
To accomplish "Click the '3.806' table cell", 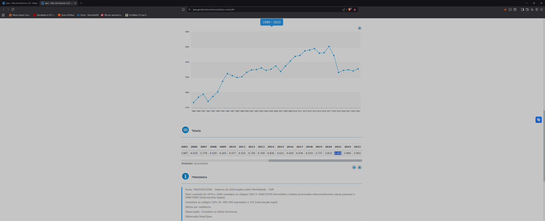I will pos(347,153).
